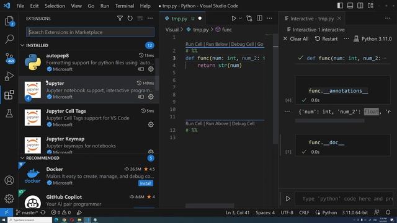
Task: Open more editor actions for tmp.py
Action: pos(269,18)
